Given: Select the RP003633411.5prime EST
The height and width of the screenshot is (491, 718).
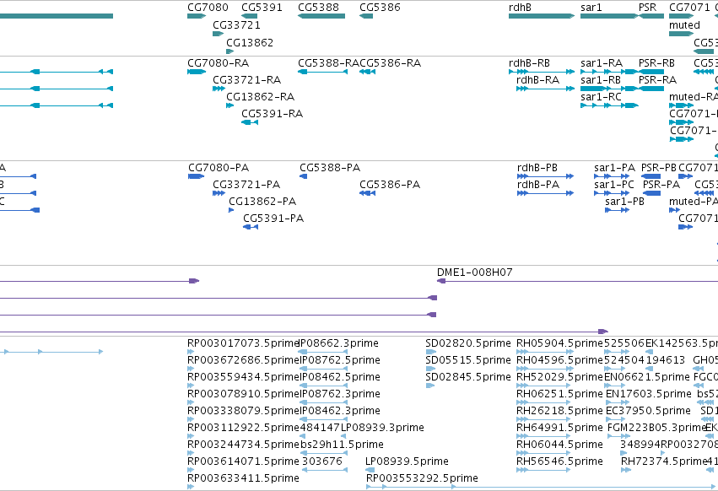Looking at the screenshot, I should coord(191,487).
